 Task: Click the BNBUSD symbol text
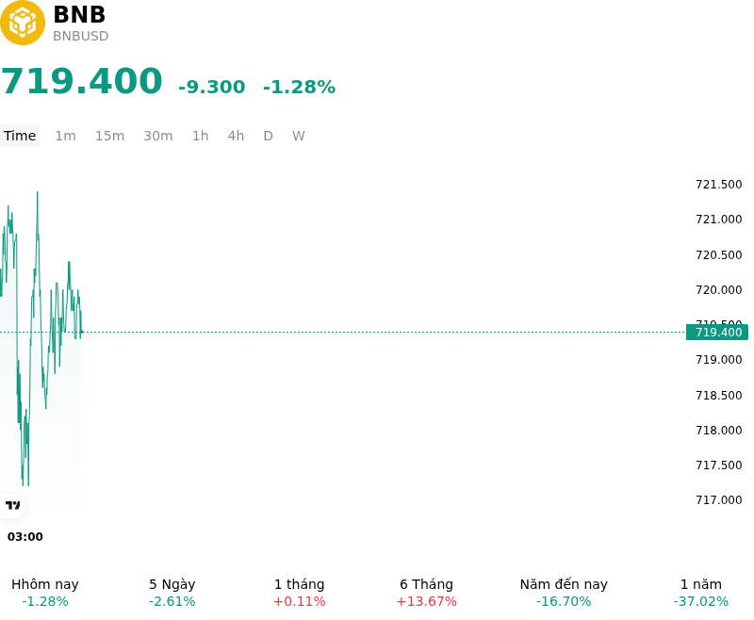(x=81, y=36)
